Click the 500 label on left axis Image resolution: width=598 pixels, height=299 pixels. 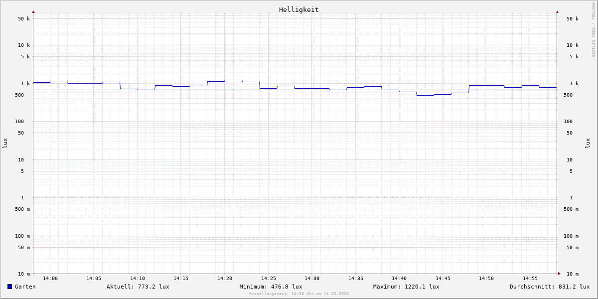[19, 95]
